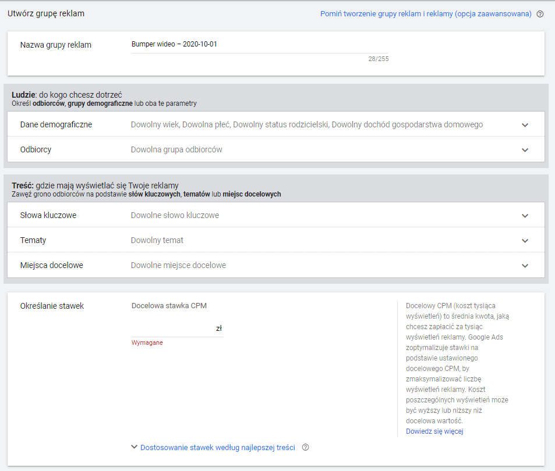Click the 'Odbiorcy' row label
This screenshot has width=555, height=471.
pyautogui.click(x=36, y=149)
